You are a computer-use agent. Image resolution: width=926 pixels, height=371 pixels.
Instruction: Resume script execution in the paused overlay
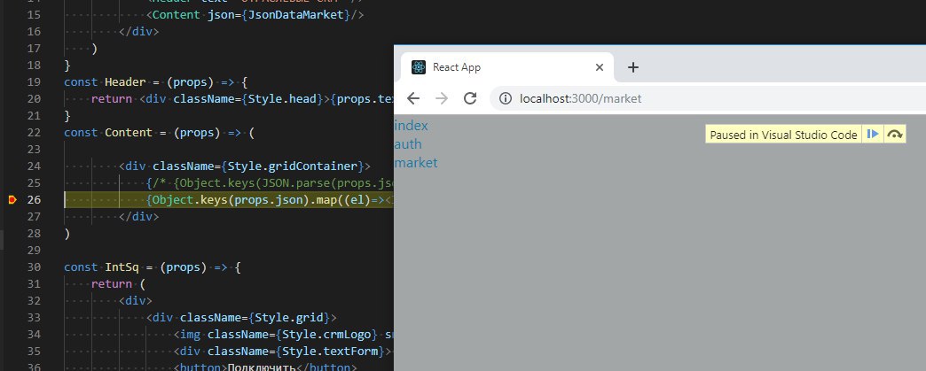pos(872,135)
